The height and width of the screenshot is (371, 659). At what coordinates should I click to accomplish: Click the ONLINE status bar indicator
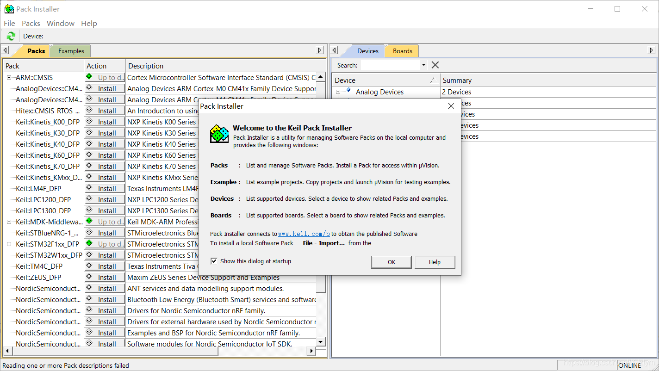630,365
